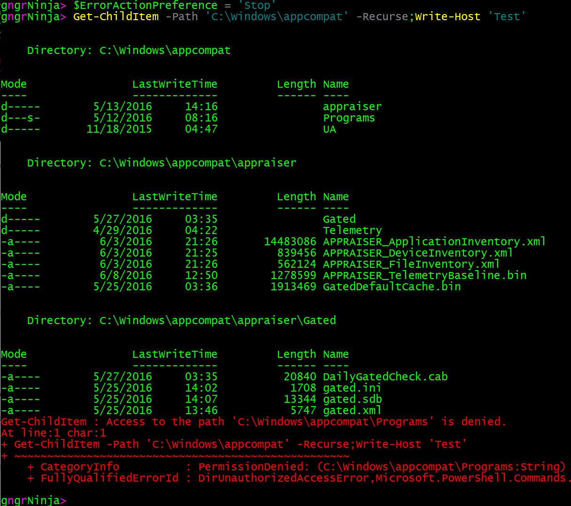Click the Telemetry directory name
Image resolution: width=571 pixels, height=506 pixels.
352,230
